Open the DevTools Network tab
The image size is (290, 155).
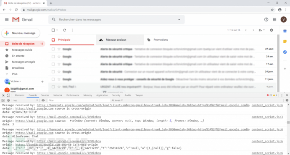58,95
